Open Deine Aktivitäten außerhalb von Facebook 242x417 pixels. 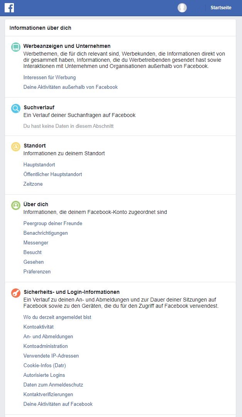pos(70,87)
